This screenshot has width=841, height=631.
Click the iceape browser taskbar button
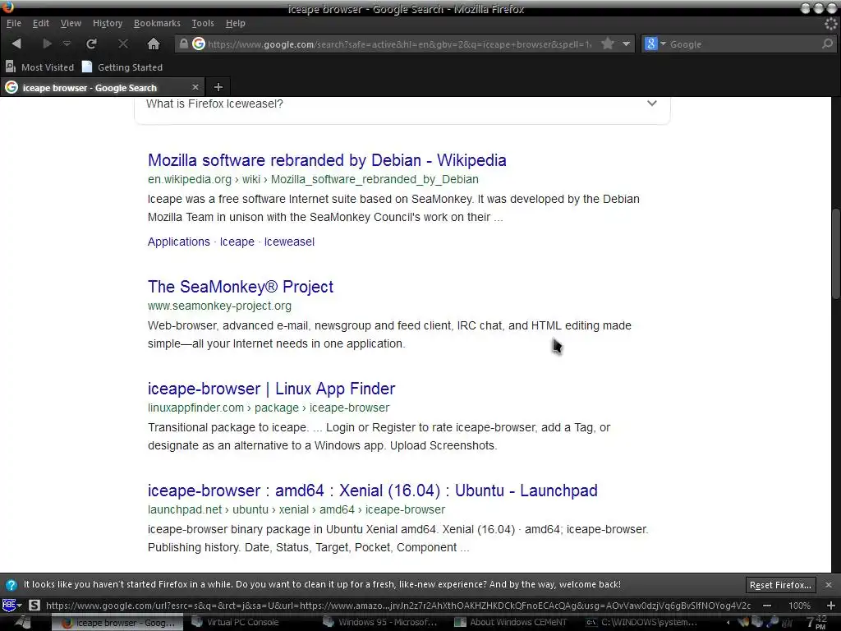point(117,623)
